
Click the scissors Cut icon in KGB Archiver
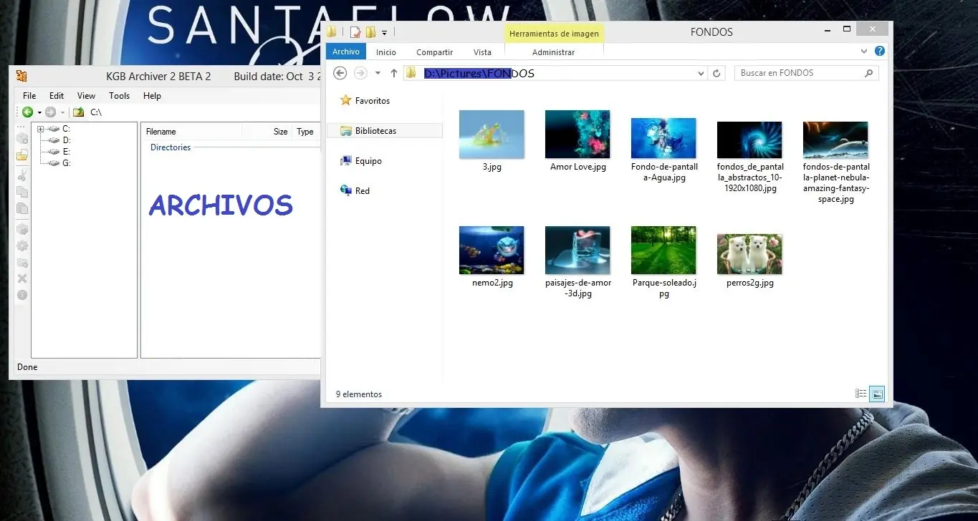pos(22,175)
